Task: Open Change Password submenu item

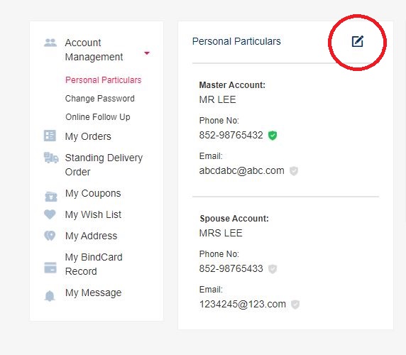Action: [x=99, y=99]
